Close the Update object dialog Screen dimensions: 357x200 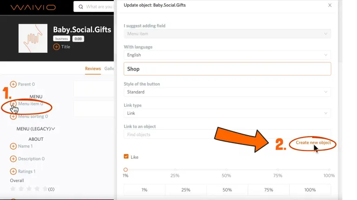(x=330, y=5)
